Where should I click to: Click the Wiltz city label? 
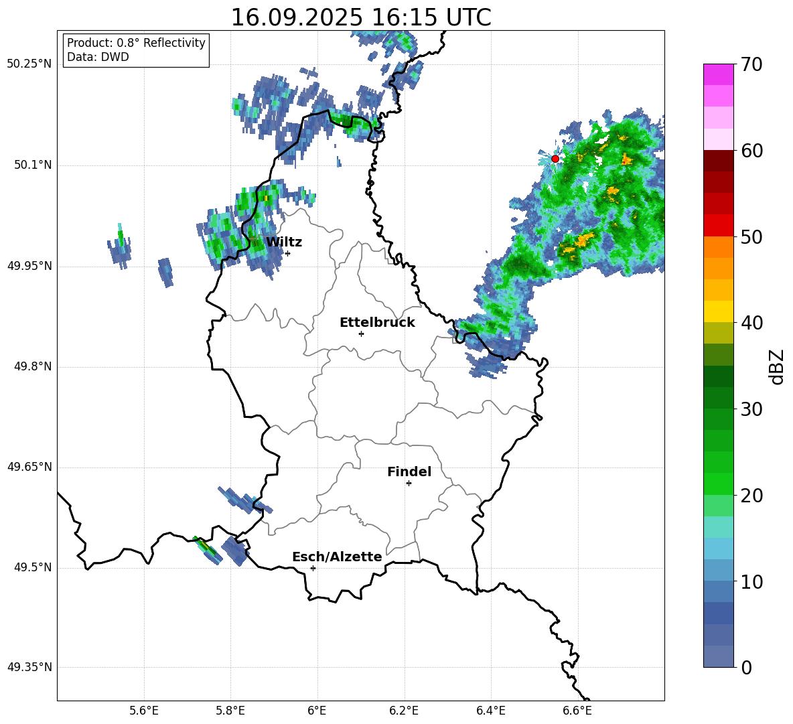tap(284, 242)
